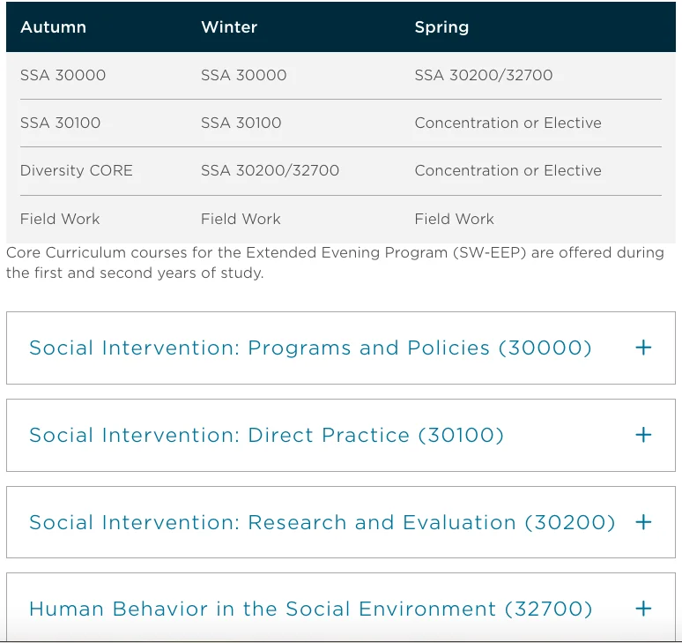Click the Autumn column header
The height and width of the screenshot is (643, 682).
(53, 27)
